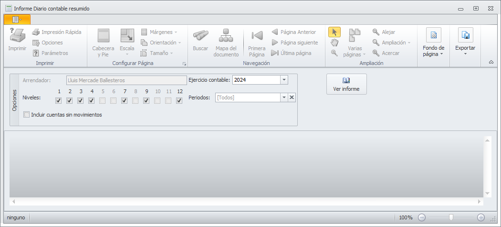Screen dimensions: 501x227
Task: Toggle the level 4 checkbox
Action: coord(92,100)
